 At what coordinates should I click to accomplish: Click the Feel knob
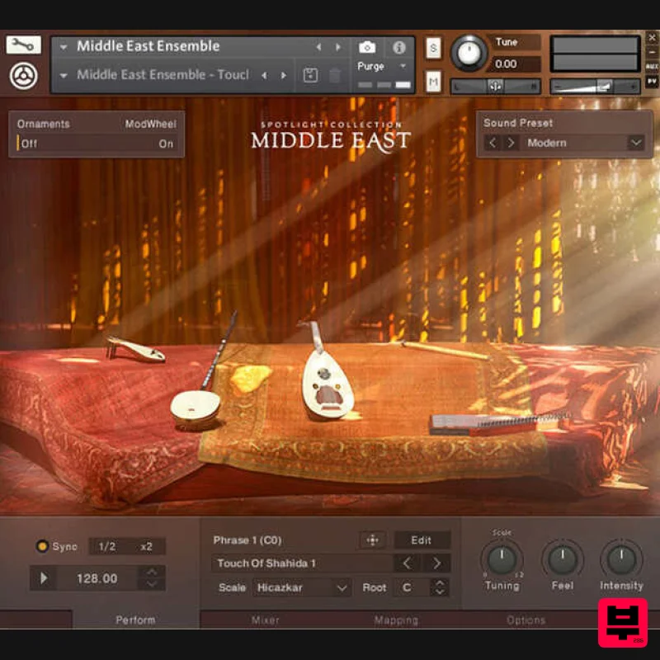pyautogui.click(x=563, y=560)
